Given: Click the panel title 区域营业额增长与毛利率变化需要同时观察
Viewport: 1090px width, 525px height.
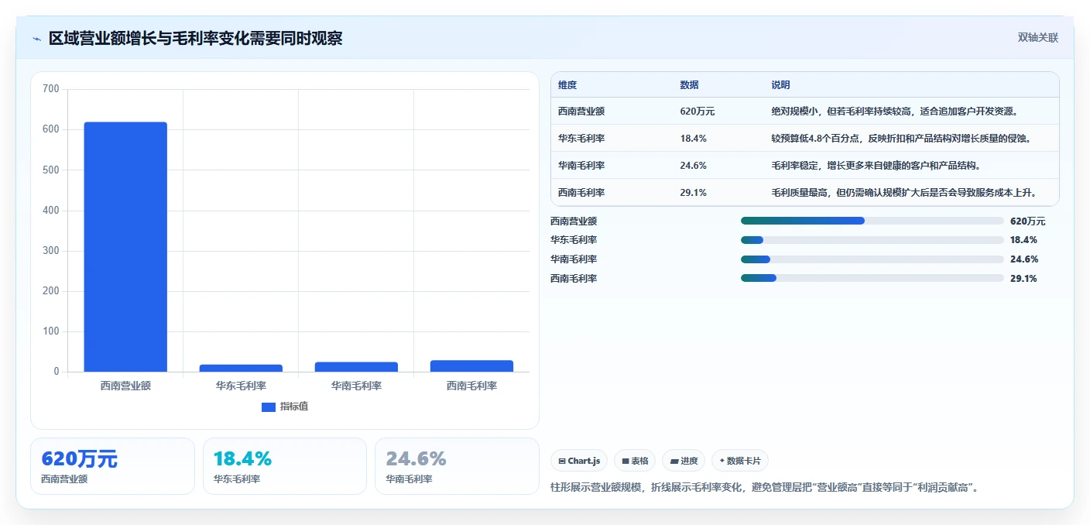Looking at the screenshot, I should [x=196, y=39].
